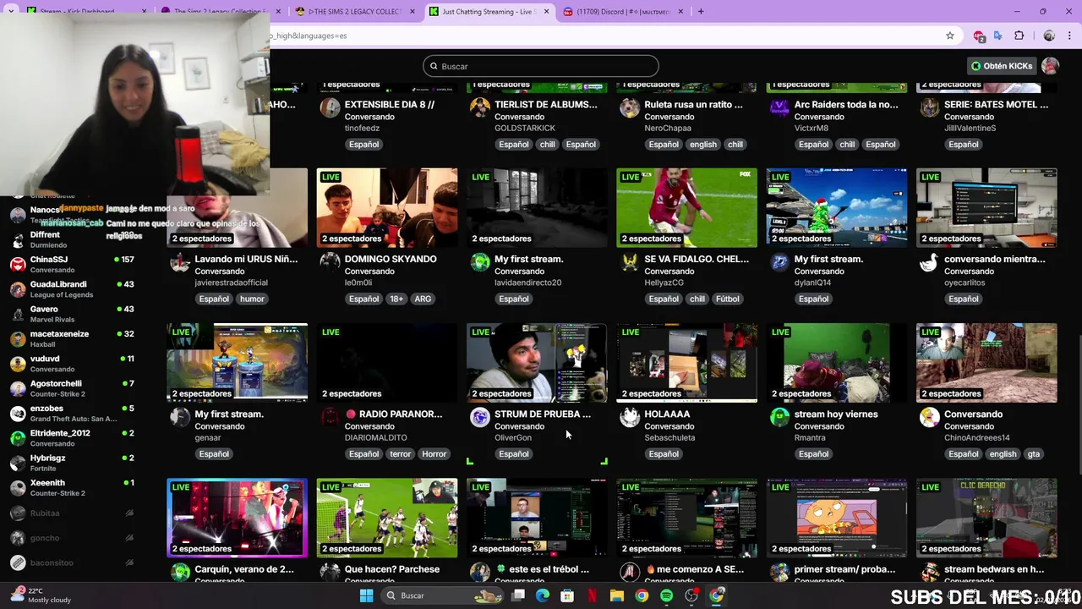Click the Horror tag under RADIO PARANOR
1082x609 pixels.
pyautogui.click(x=434, y=454)
